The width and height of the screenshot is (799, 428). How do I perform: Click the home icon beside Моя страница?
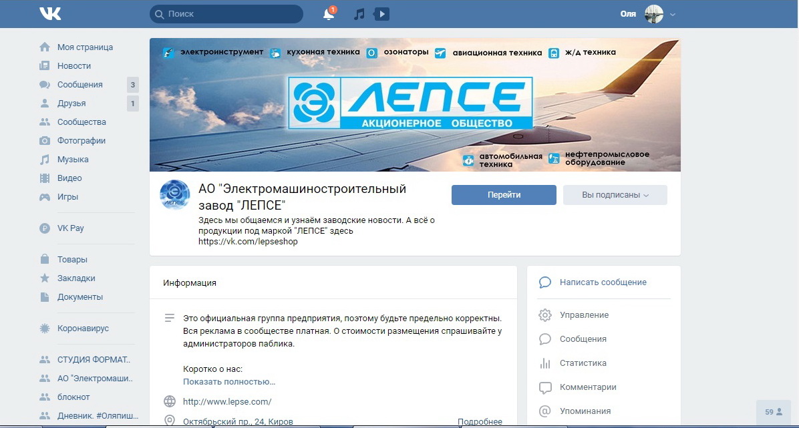(45, 47)
